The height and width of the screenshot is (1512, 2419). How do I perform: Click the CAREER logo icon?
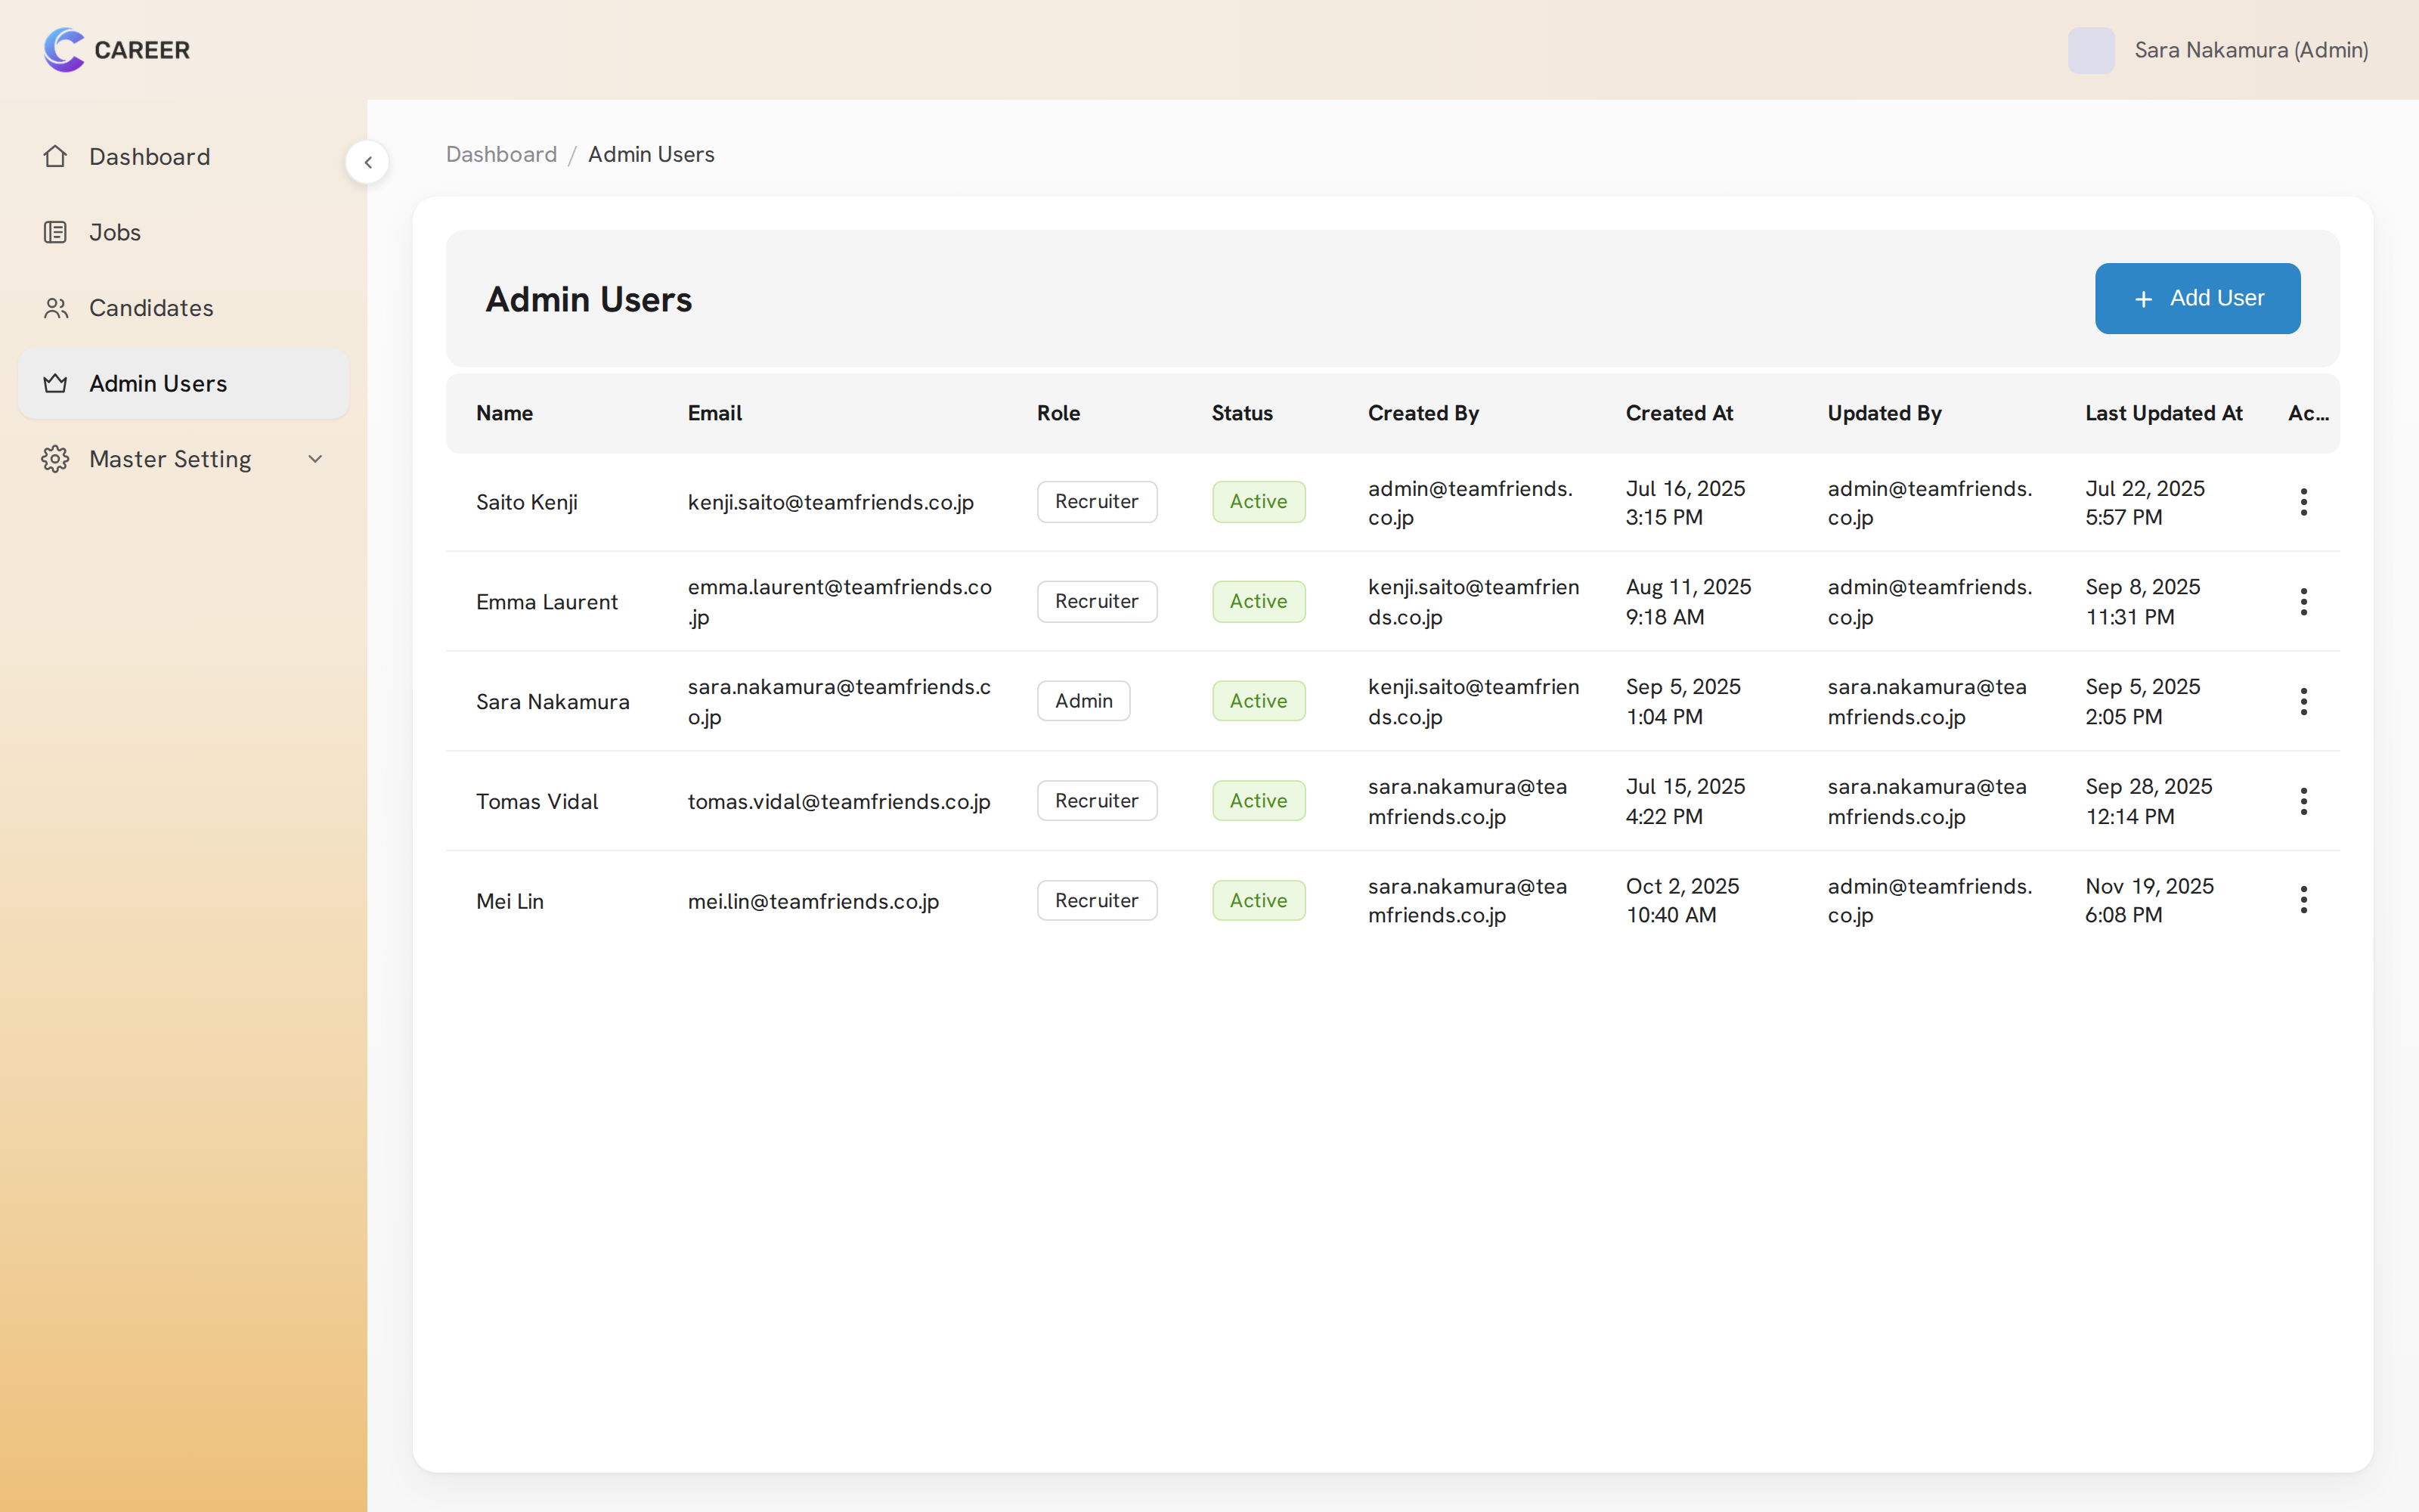65,50
